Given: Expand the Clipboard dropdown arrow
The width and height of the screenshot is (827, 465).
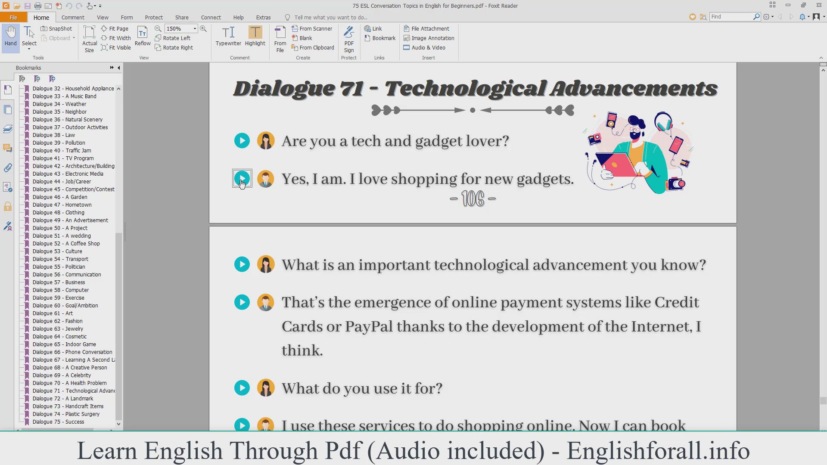Looking at the screenshot, I should [x=74, y=38].
